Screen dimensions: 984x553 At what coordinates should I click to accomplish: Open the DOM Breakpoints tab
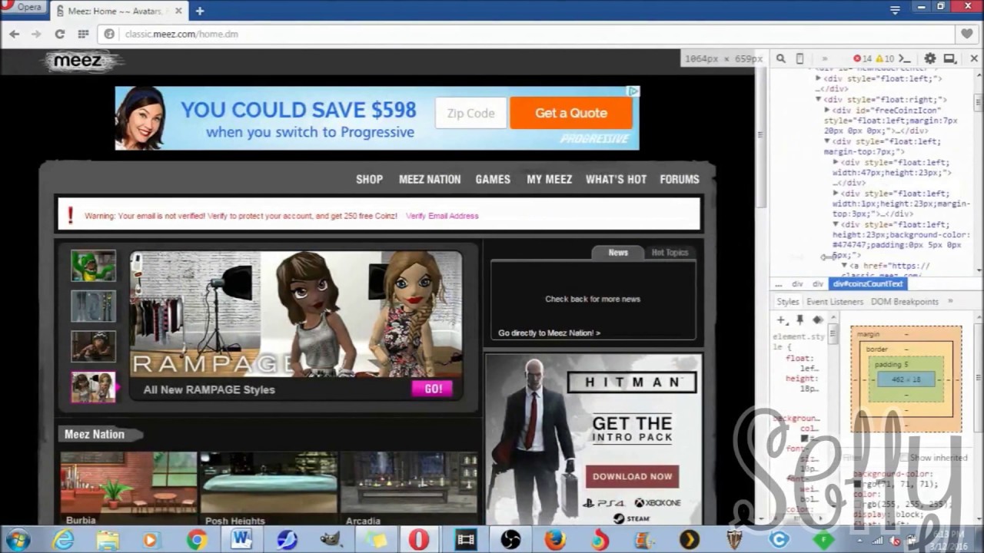coord(904,302)
